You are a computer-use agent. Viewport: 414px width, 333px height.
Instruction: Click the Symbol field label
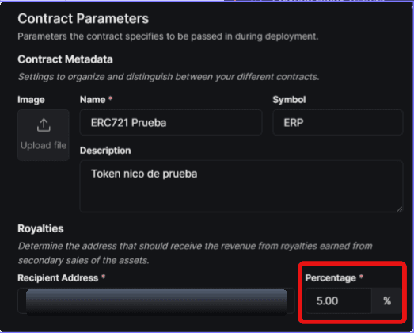[x=289, y=100]
